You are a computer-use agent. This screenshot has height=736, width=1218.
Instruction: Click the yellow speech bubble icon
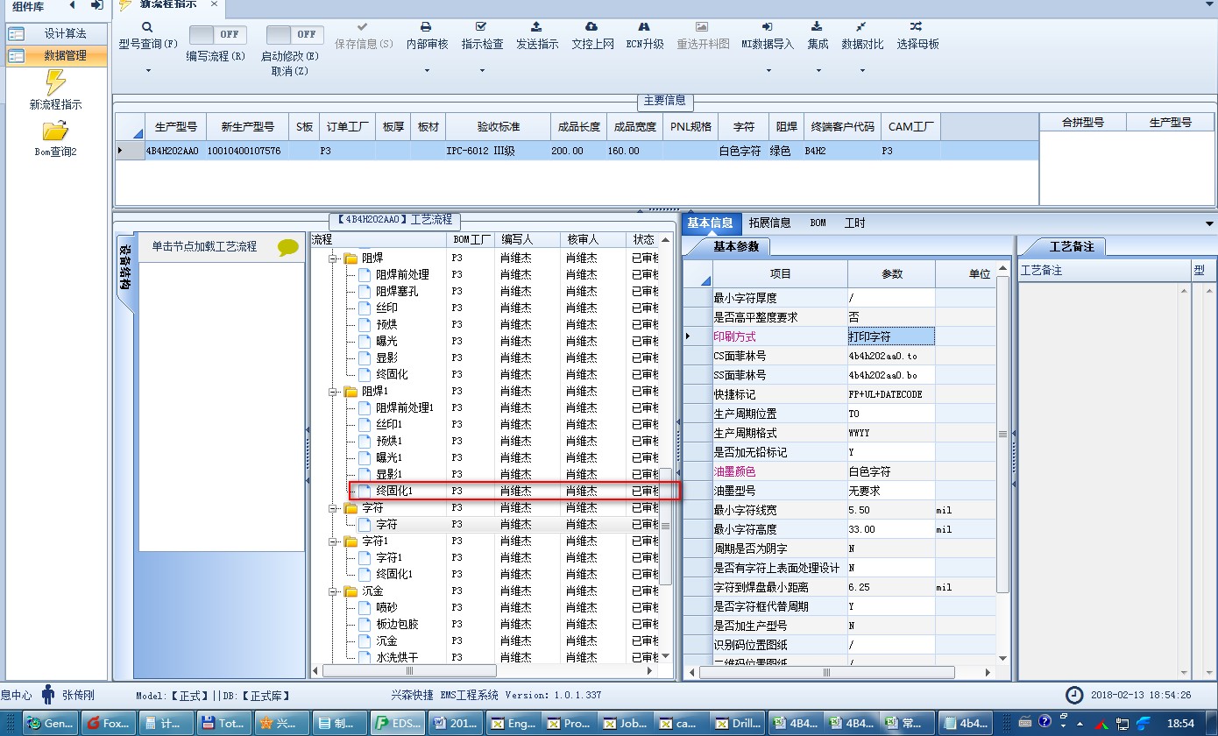coord(288,248)
